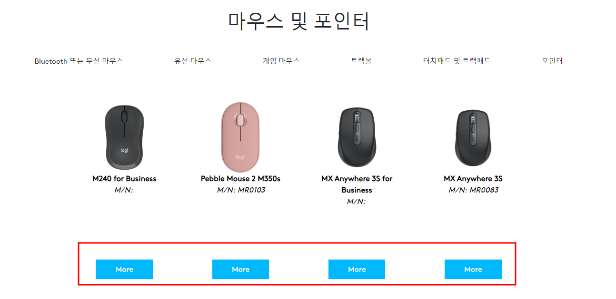Click the M240 for Business mouse image

(124, 136)
